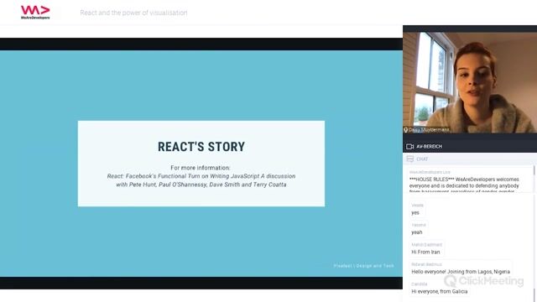Select the presenter webcam video
Image resolution: width=537 pixels, height=302 pixels.
click(x=470, y=82)
